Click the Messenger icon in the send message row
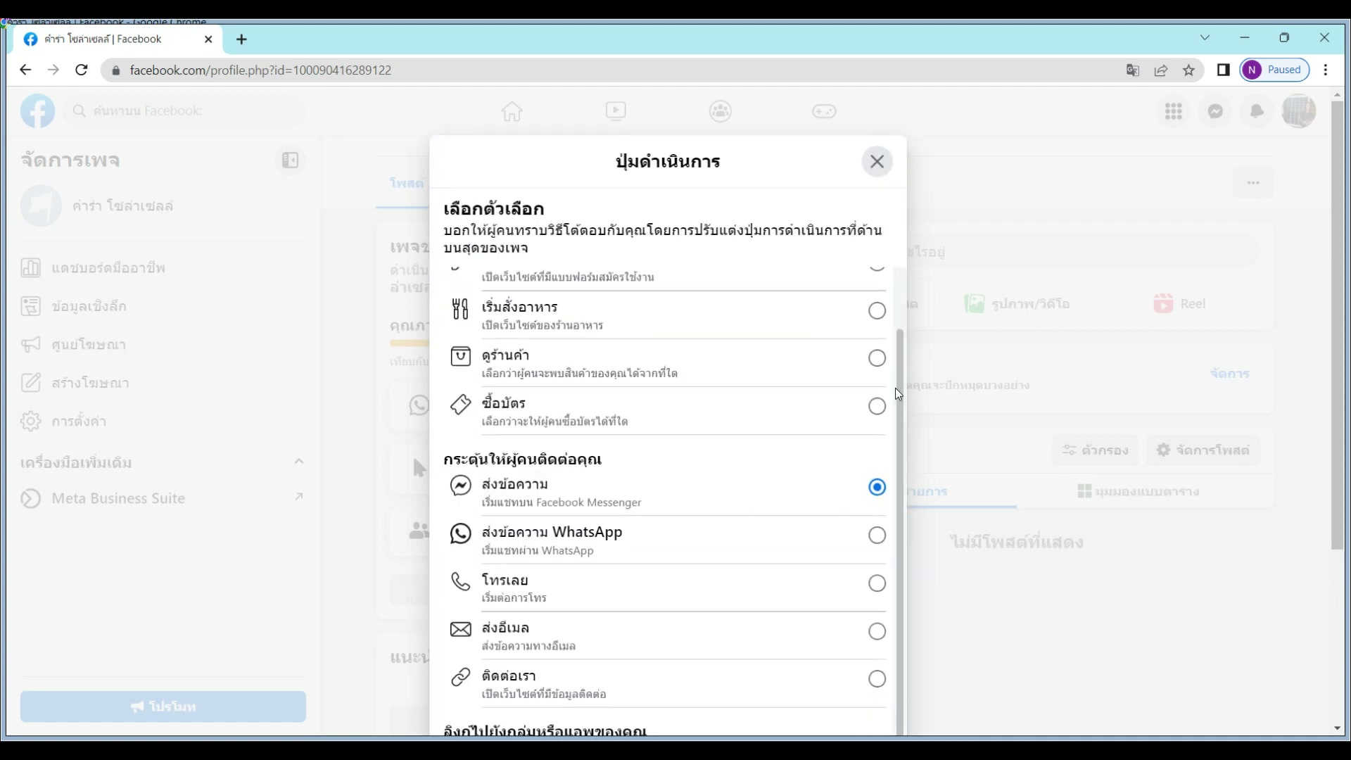This screenshot has width=1351, height=760. pos(460,486)
